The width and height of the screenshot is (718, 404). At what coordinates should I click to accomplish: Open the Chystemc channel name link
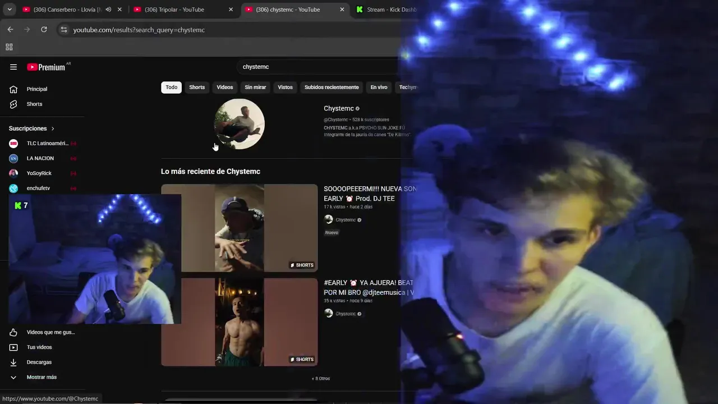[x=339, y=108]
